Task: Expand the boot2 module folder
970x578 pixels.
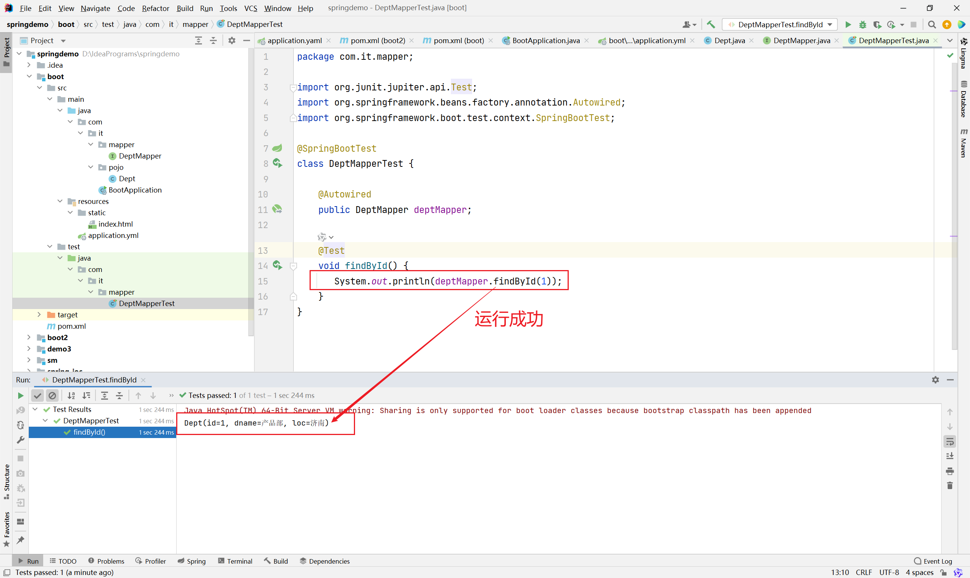Action: coord(29,337)
